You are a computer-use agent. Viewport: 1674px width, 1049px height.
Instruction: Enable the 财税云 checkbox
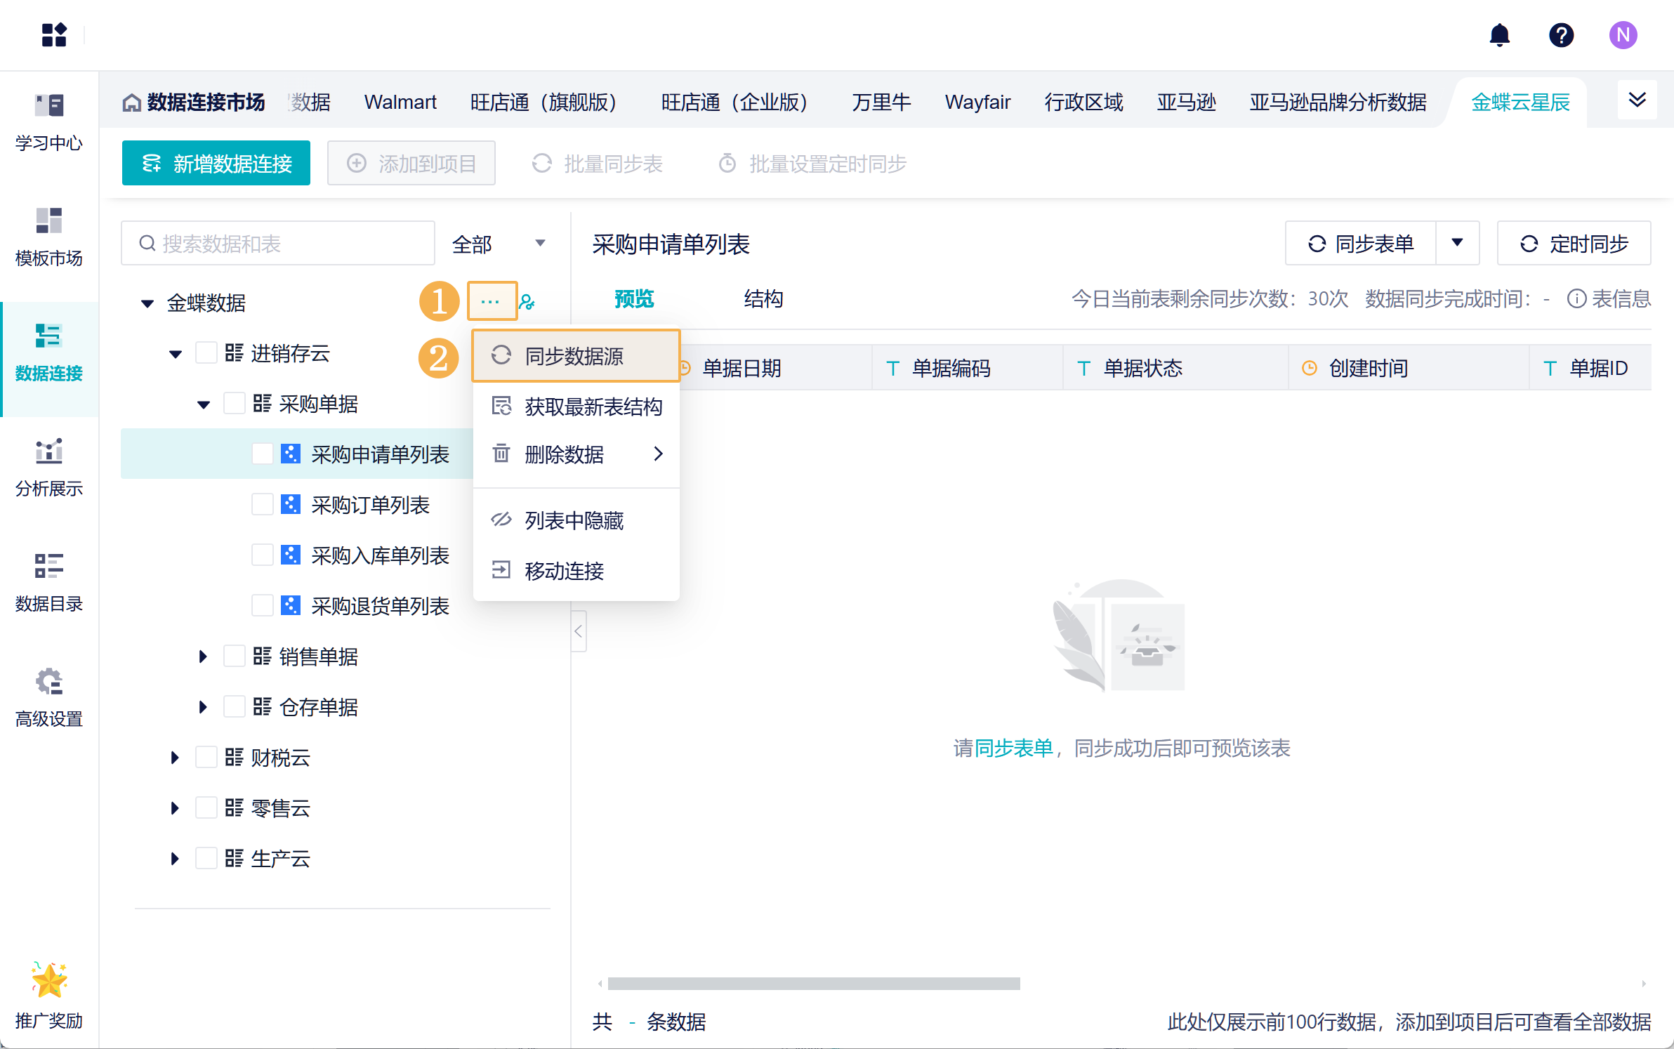206,757
